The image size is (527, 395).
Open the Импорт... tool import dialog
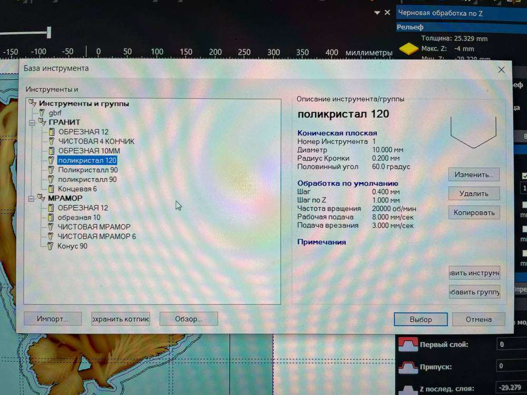(53, 319)
